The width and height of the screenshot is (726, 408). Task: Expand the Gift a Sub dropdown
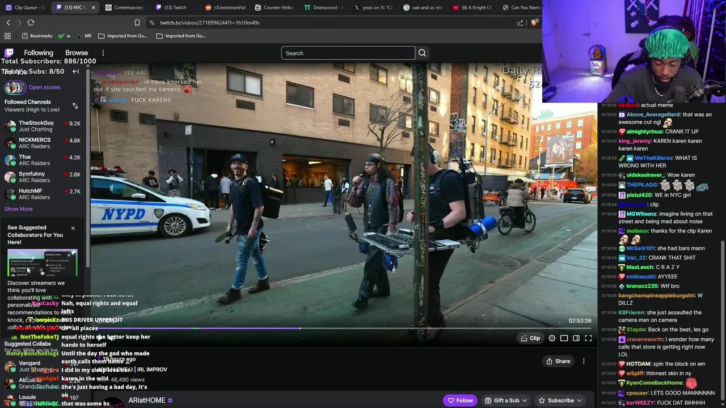coord(506,401)
